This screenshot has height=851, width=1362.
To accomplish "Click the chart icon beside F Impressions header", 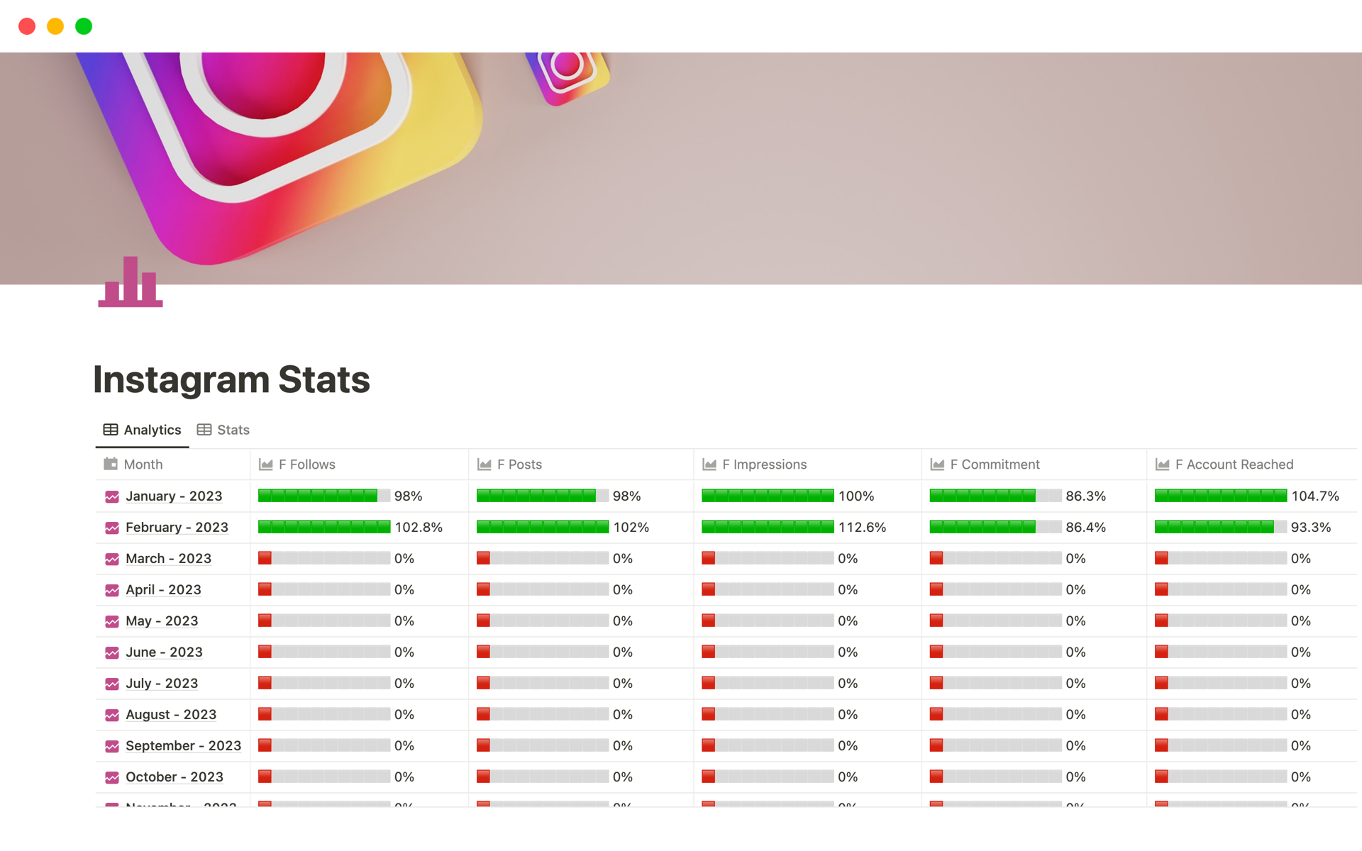I will [710, 465].
